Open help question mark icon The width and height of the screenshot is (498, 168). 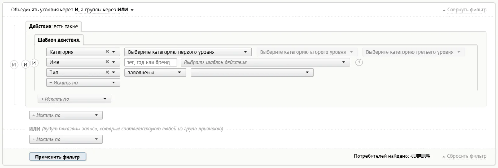[359, 62]
